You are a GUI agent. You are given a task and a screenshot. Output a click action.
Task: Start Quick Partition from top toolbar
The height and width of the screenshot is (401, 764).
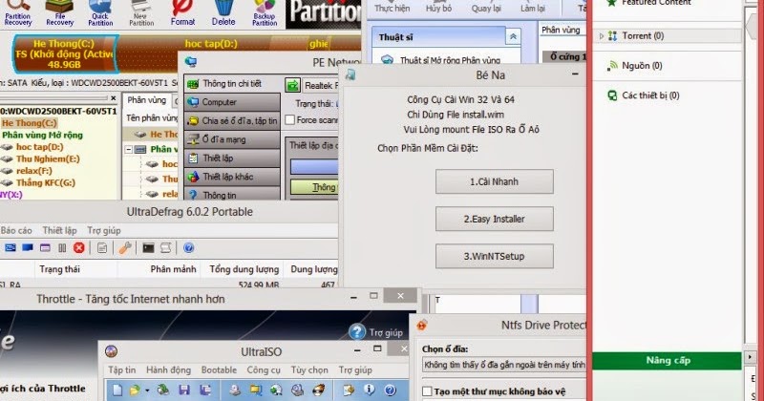click(x=100, y=13)
